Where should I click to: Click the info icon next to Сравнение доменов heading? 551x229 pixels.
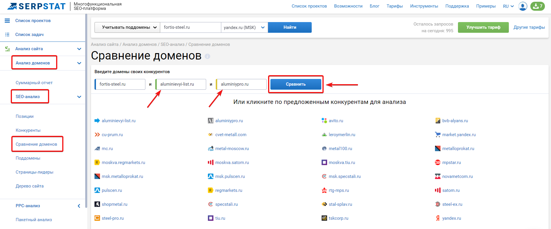[x=207, y=56]
